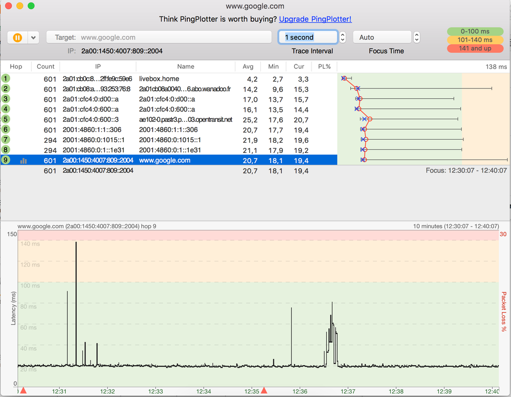The width and height of the screenshot is (511, 397).
Task: Click the Avg column header
Action: point(248,67)
